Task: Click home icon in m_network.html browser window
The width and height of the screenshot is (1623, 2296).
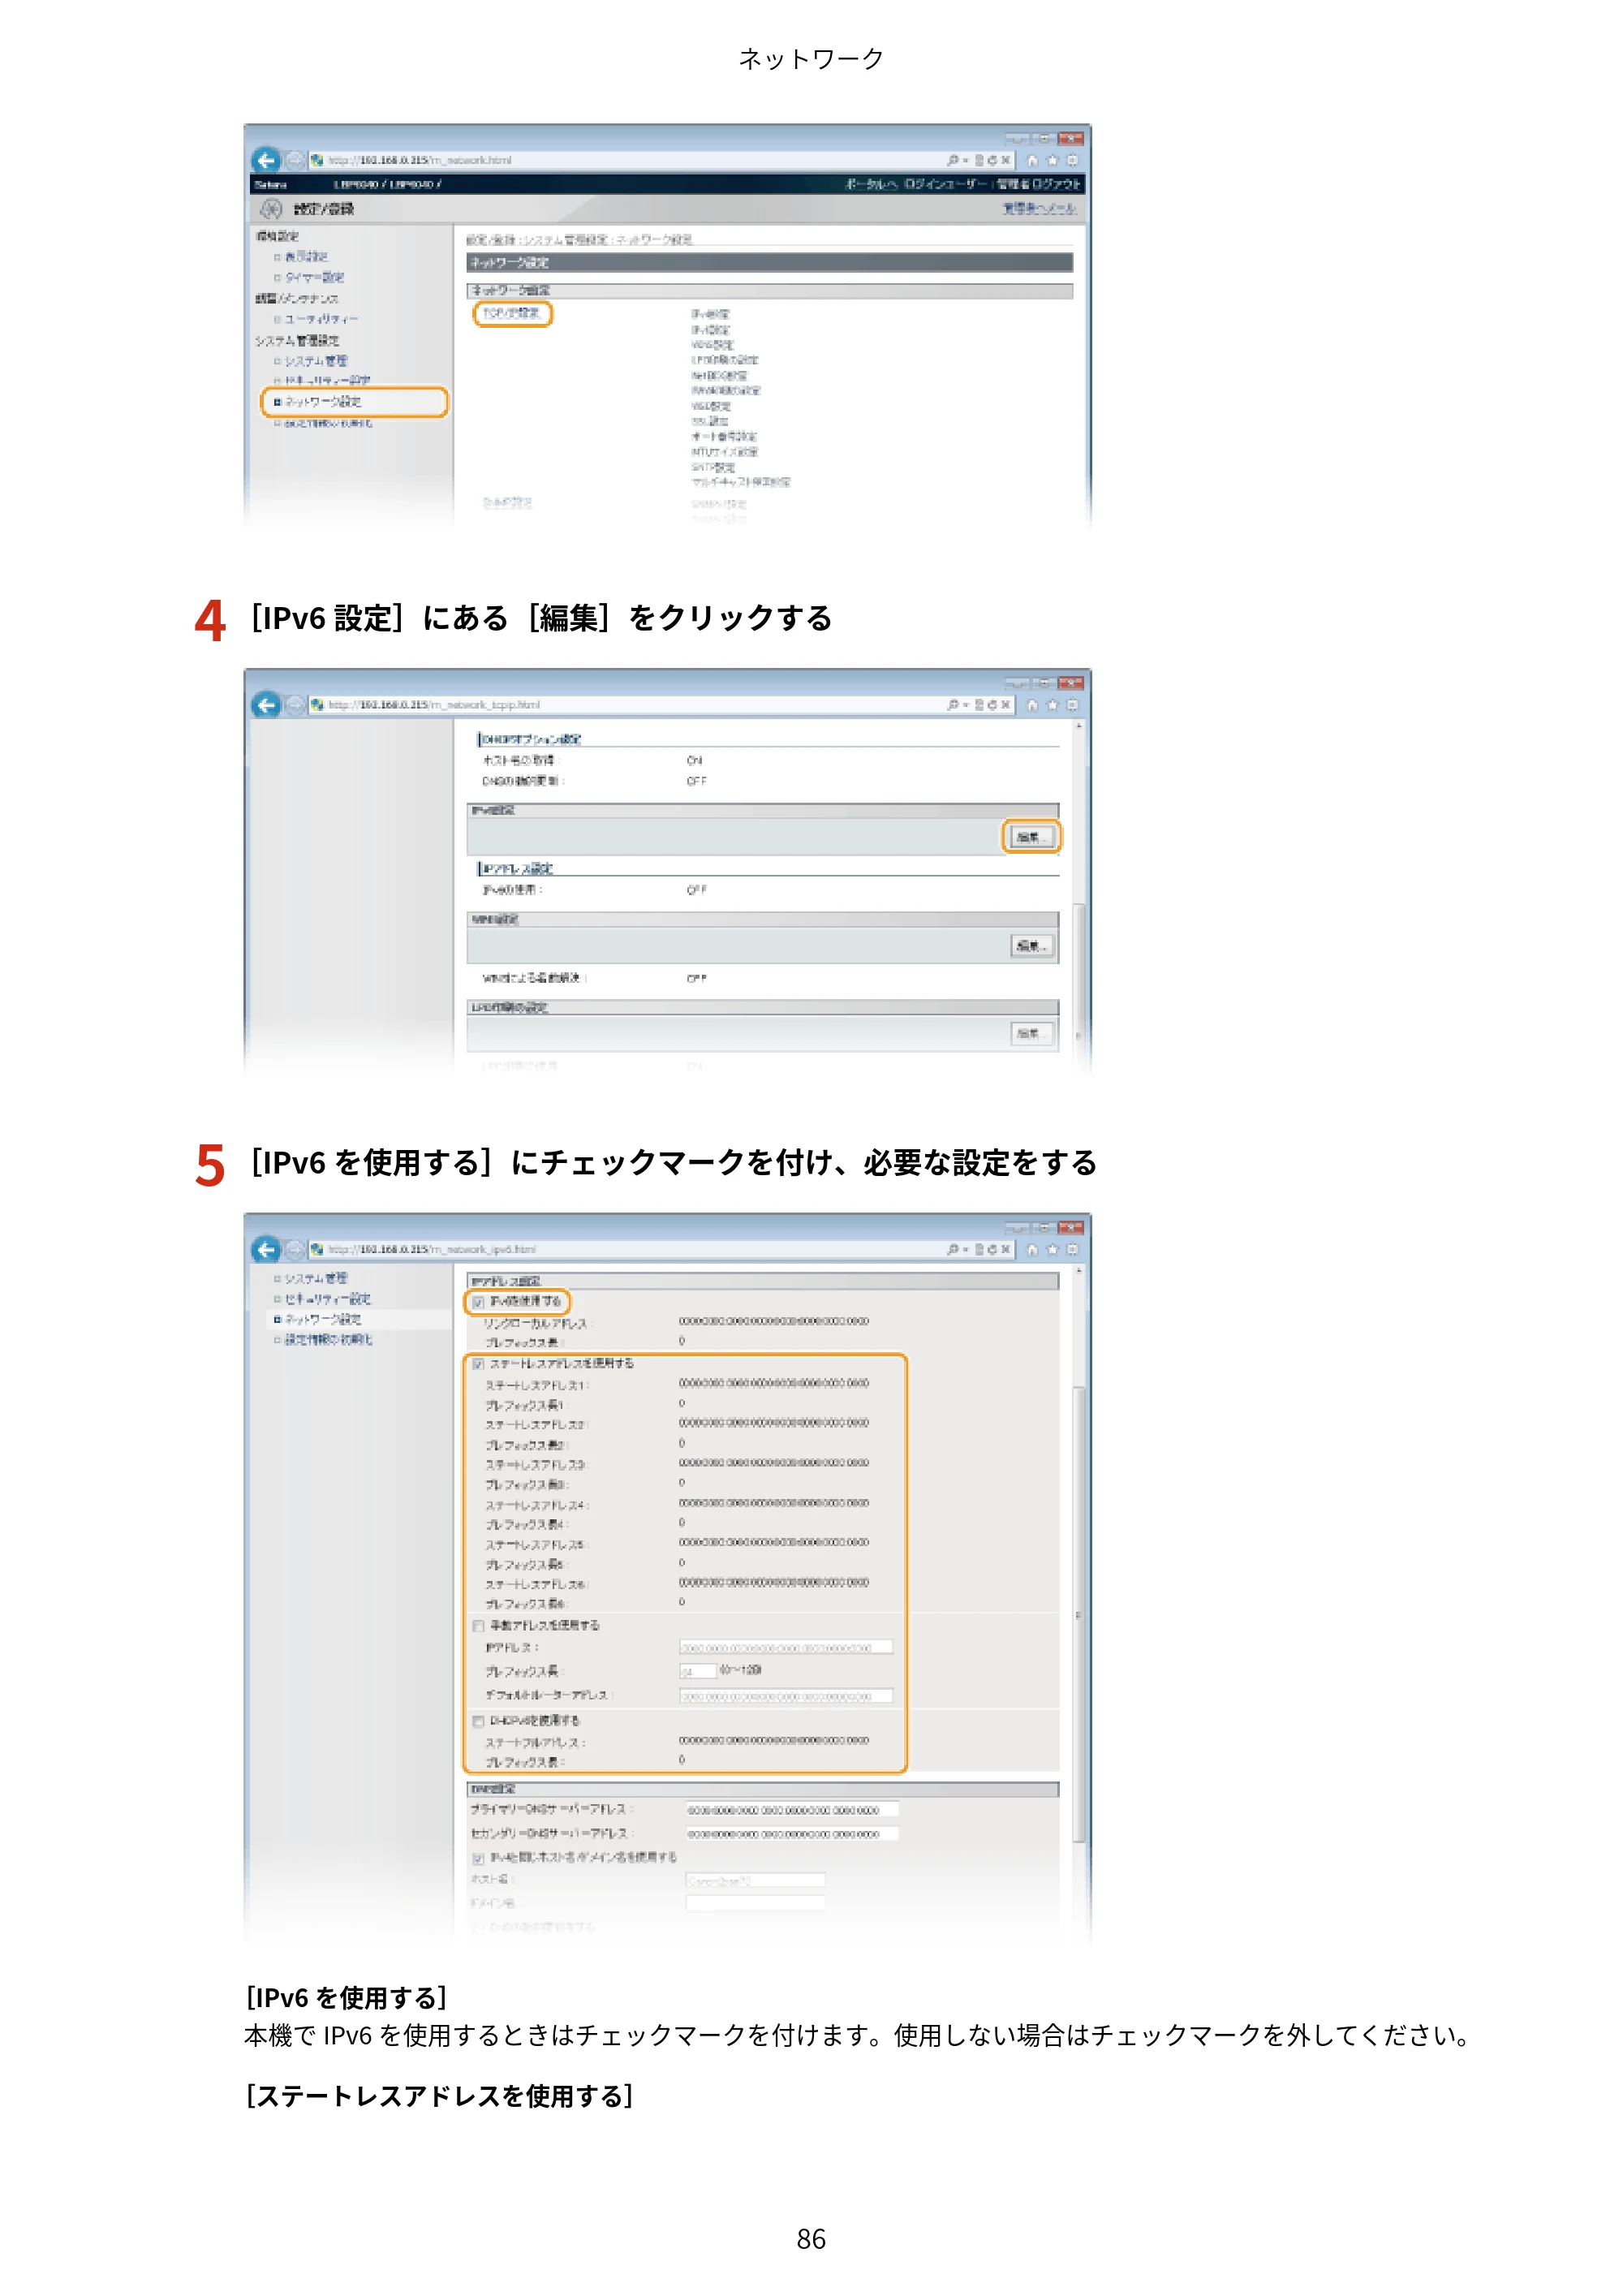Action: (1033, 160)
